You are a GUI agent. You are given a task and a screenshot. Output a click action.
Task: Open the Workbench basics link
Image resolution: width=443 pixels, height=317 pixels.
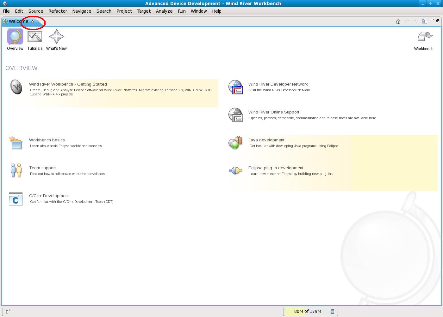(x=47, y=140)
